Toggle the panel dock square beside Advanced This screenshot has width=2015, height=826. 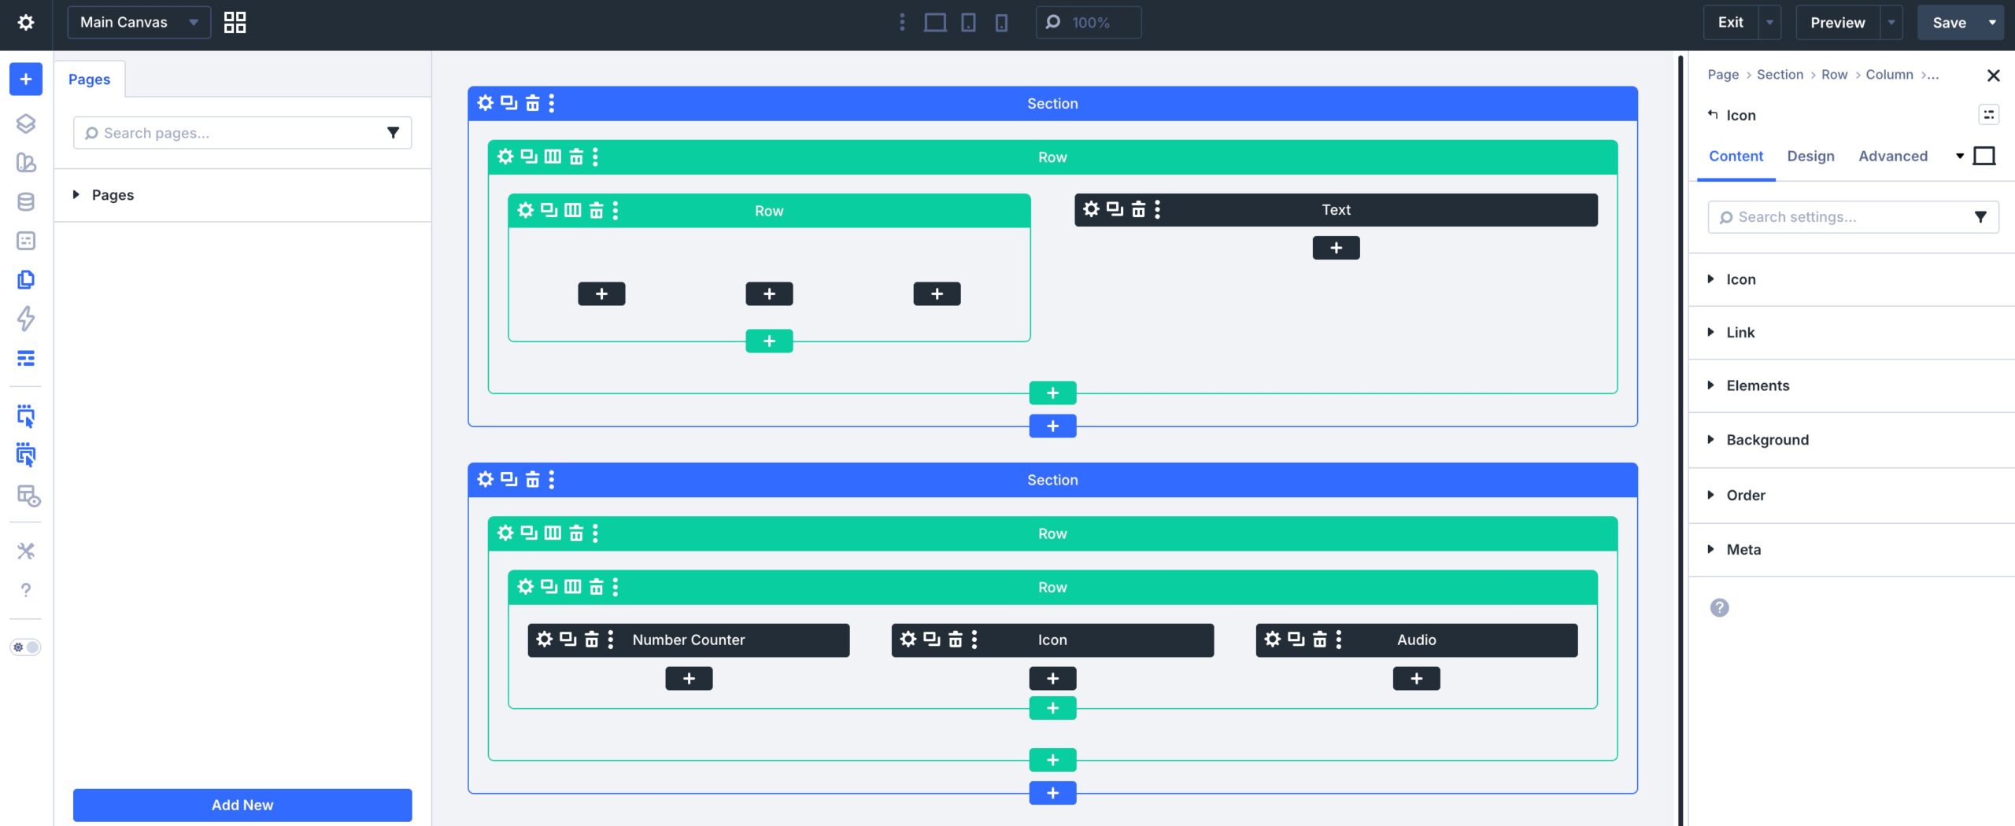(x=1984, y=156)
